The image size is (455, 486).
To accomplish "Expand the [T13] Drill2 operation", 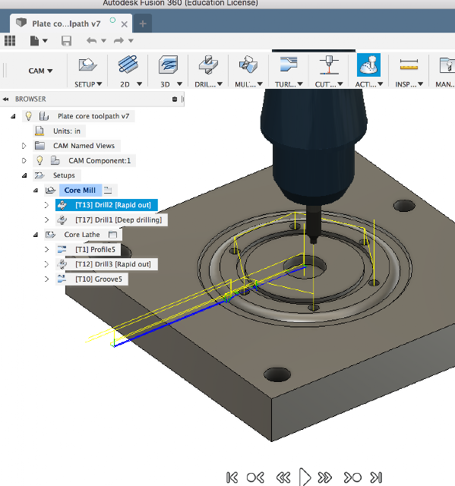I will (46, 205).
